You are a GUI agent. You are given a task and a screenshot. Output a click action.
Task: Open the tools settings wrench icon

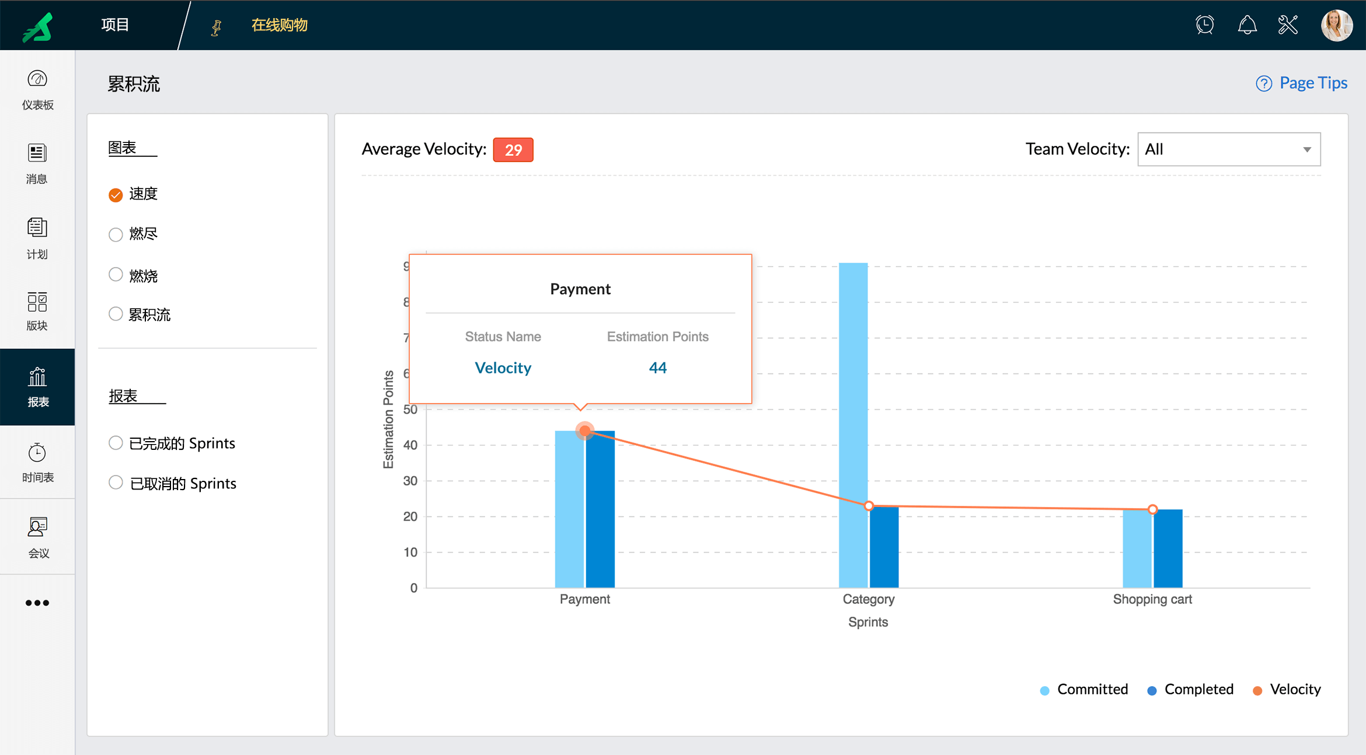1288,25
